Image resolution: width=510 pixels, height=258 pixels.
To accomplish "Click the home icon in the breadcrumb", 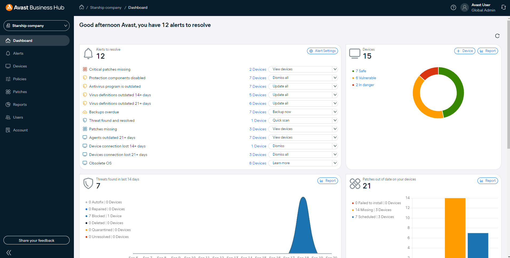I will click(x=82, y=7).
